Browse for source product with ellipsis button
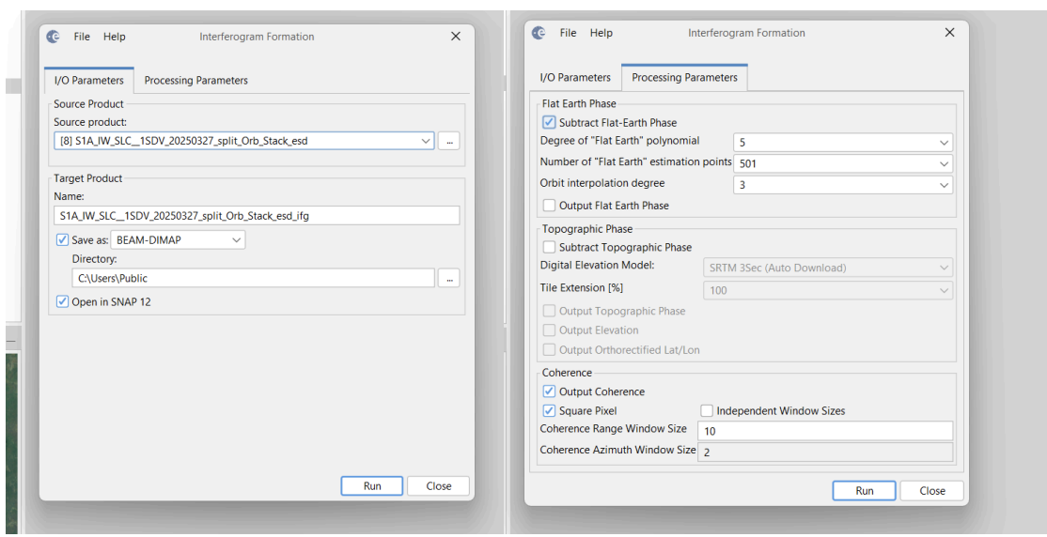The image size is (1047, 537). (449, 141)
